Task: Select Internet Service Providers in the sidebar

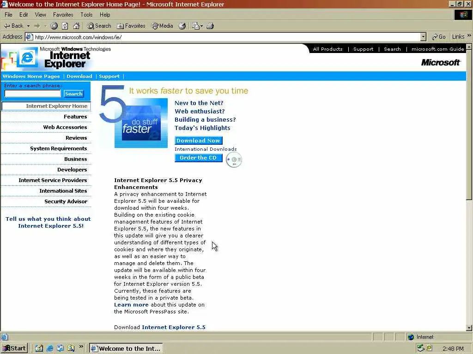Action: [x=53, y=180]
